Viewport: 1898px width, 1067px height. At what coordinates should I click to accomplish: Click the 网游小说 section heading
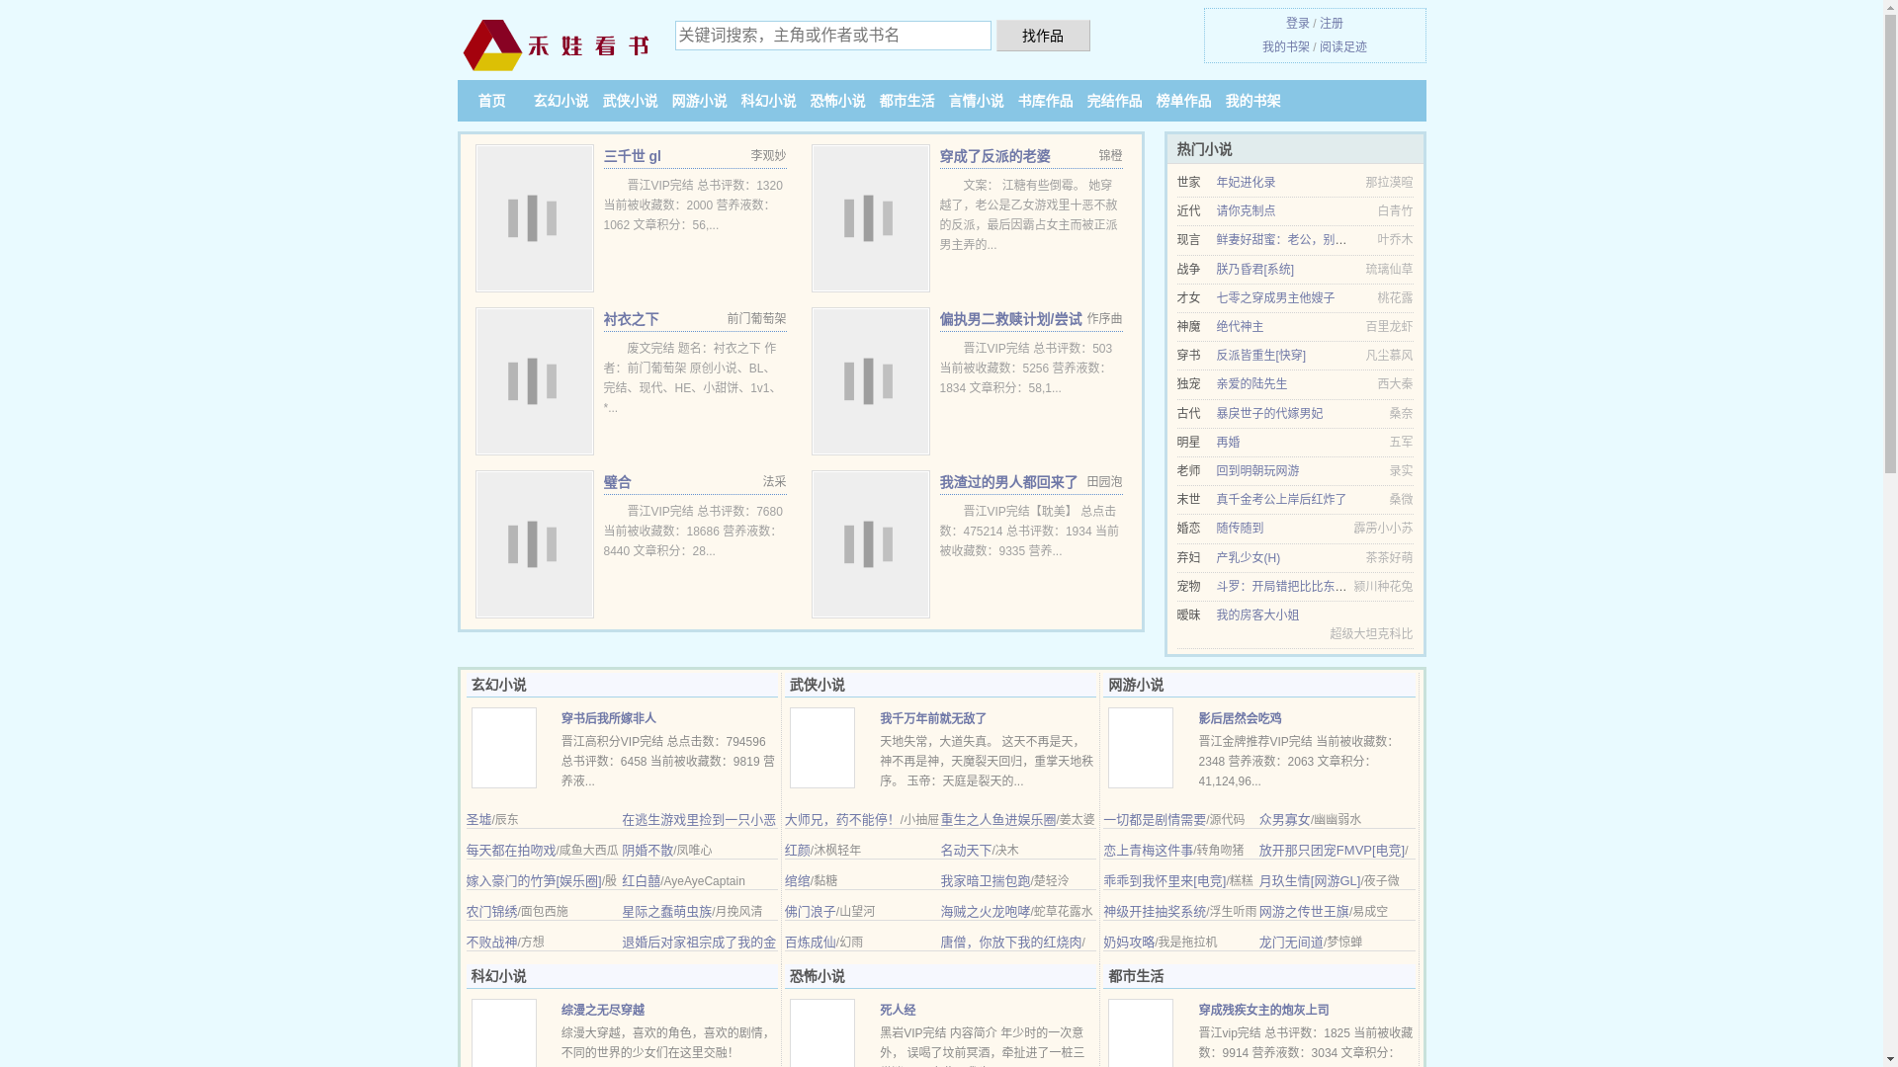coord(1135,685)
